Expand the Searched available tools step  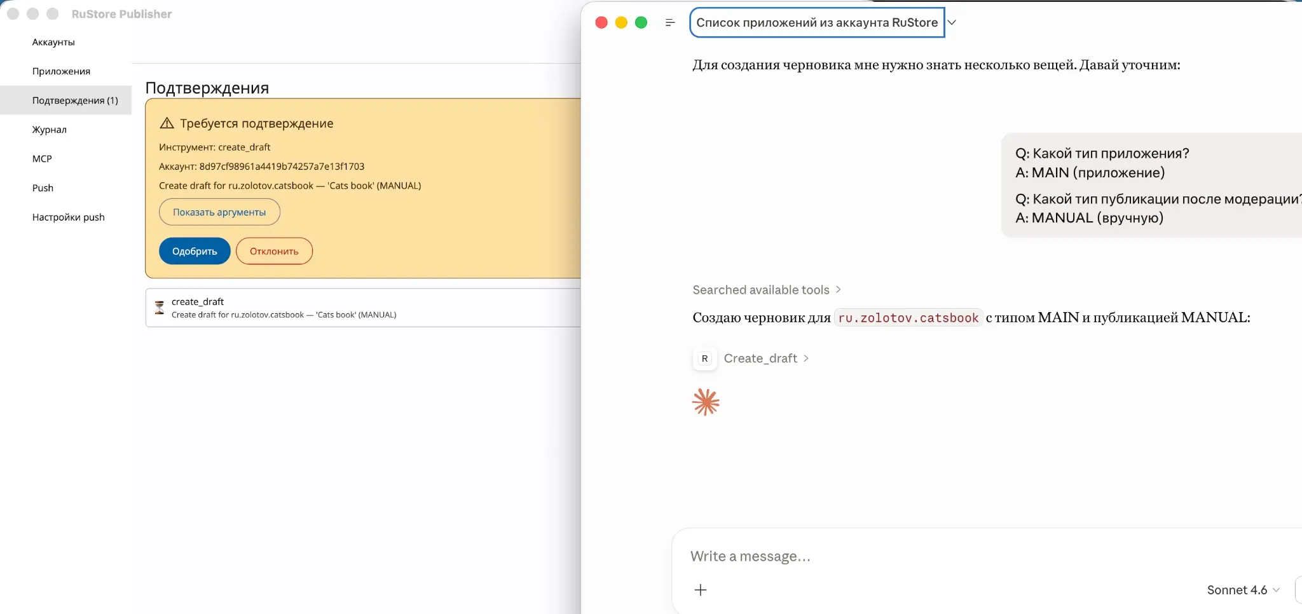click(x=767, y=290)
